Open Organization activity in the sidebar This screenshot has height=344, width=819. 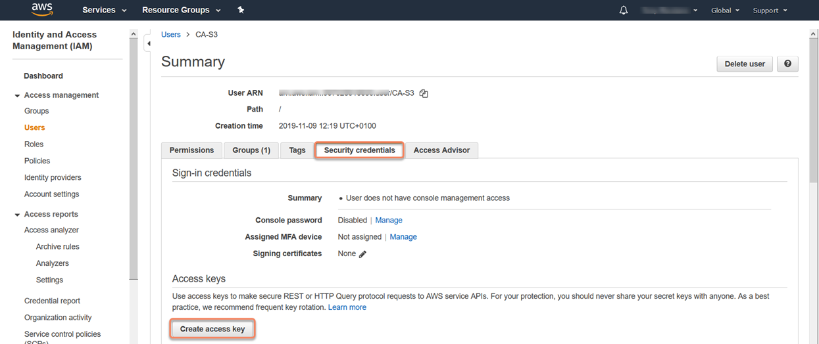(58, 318)
